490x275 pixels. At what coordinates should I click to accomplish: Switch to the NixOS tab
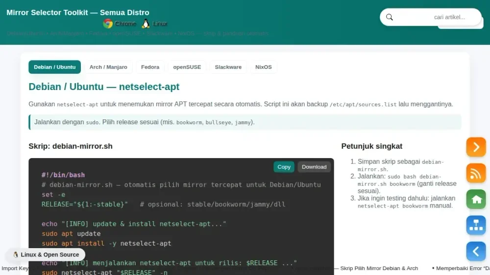(x=264, y=67)
